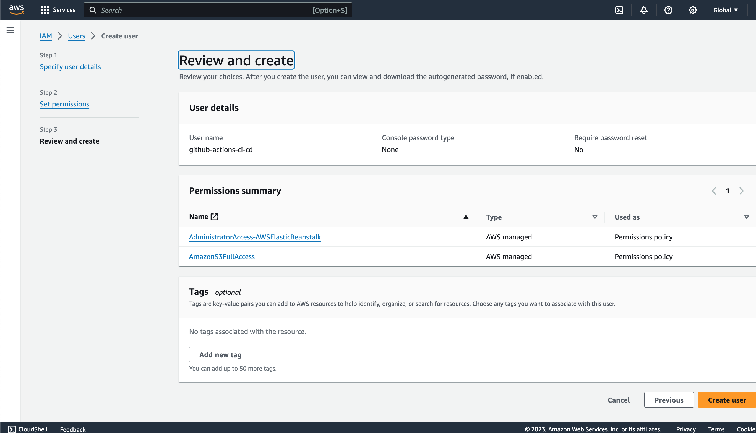Open AmazonS3FullAccess policy link

point(221,257)
